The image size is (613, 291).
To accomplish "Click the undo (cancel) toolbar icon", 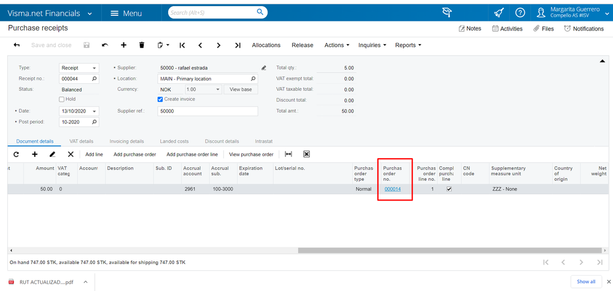I will coord(105,45).
